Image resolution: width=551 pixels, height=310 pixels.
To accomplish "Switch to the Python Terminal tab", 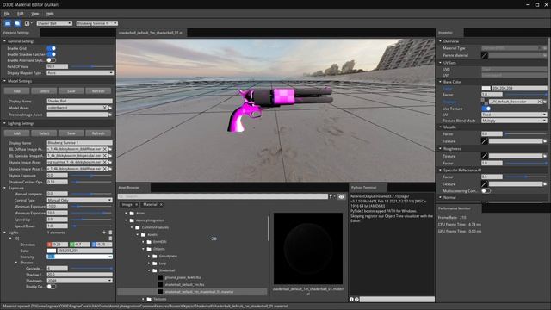I will coord(368,188).
